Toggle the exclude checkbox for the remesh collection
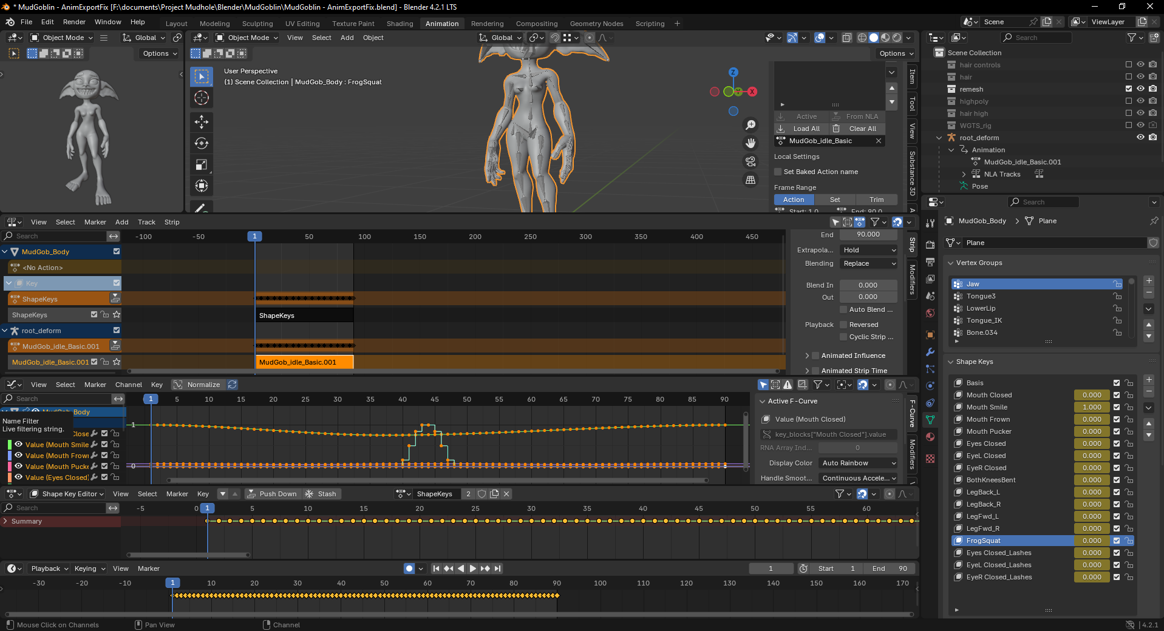 1128,89
